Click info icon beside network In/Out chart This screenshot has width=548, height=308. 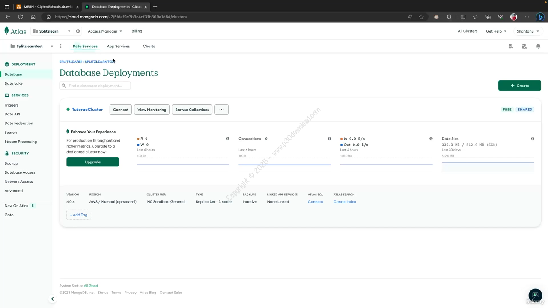tap(431, 139)
